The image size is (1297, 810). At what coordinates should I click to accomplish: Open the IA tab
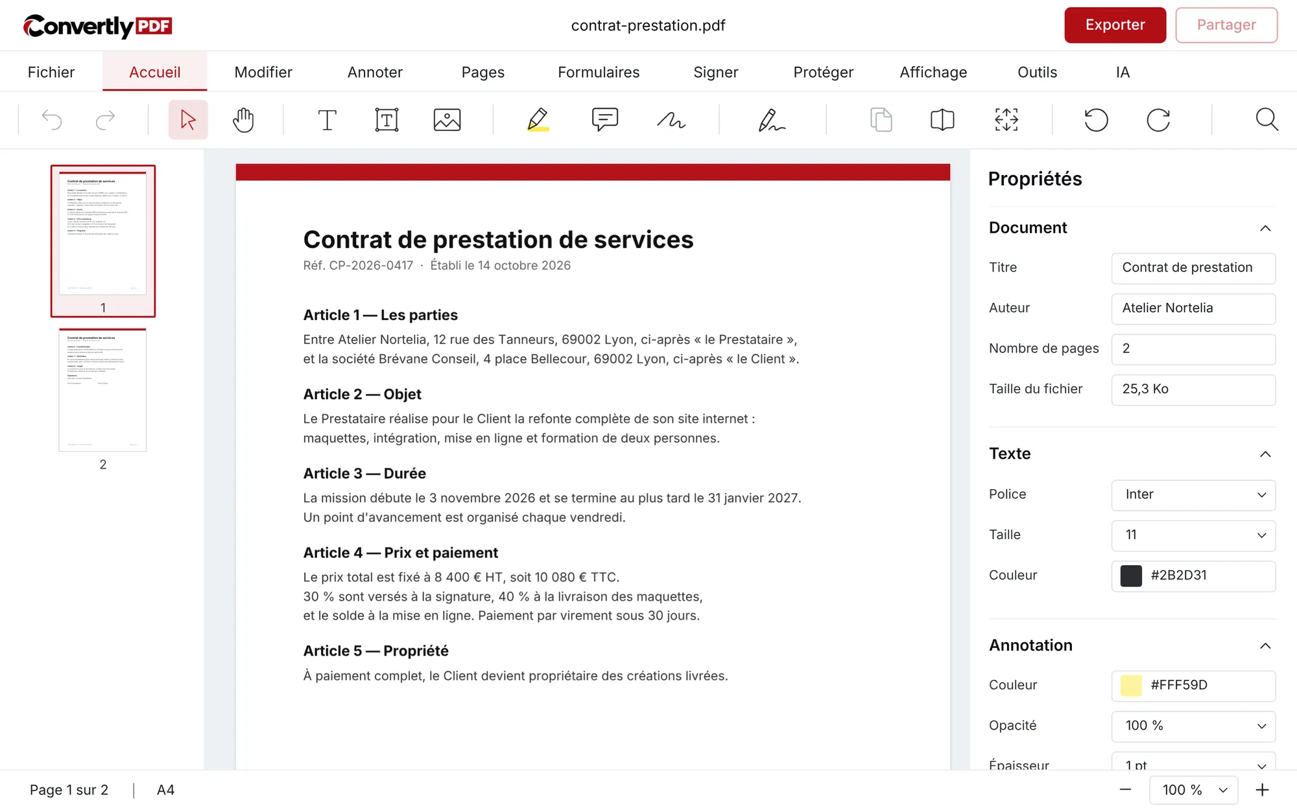1123,72
